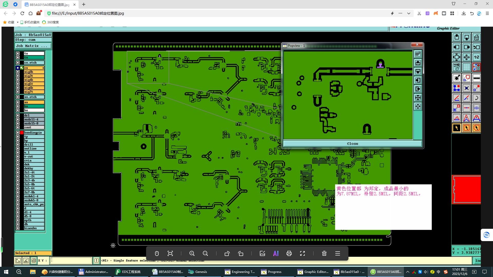Expand the address bar dropdown chevron
Image resolution: width=493 pixels, height=277 pixels.
tap(409, 13)
